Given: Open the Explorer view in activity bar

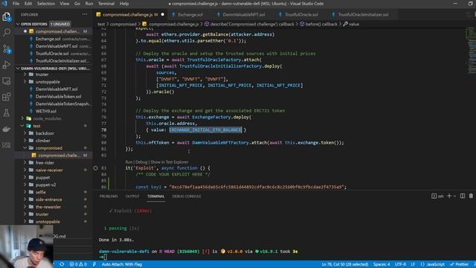Looking at the screenshot, I should click(7, 16).
